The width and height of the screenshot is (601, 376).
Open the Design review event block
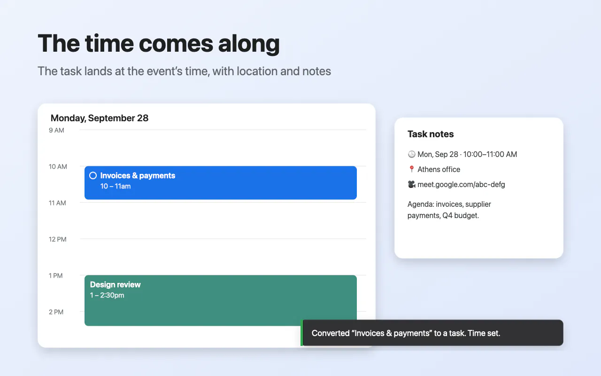[221, 300]
